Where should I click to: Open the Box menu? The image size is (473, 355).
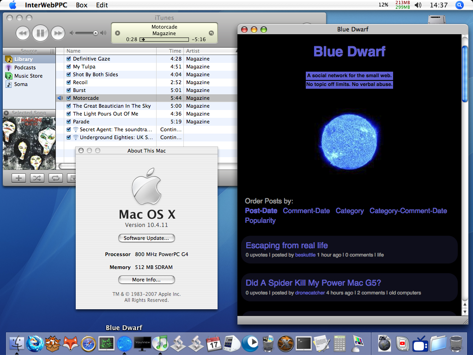coord(81,5)
